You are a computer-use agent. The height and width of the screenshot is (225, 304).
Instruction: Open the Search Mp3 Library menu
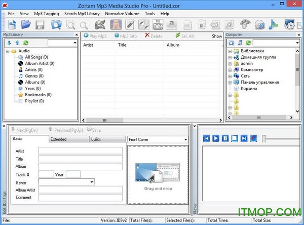click(x=82, y=14)
